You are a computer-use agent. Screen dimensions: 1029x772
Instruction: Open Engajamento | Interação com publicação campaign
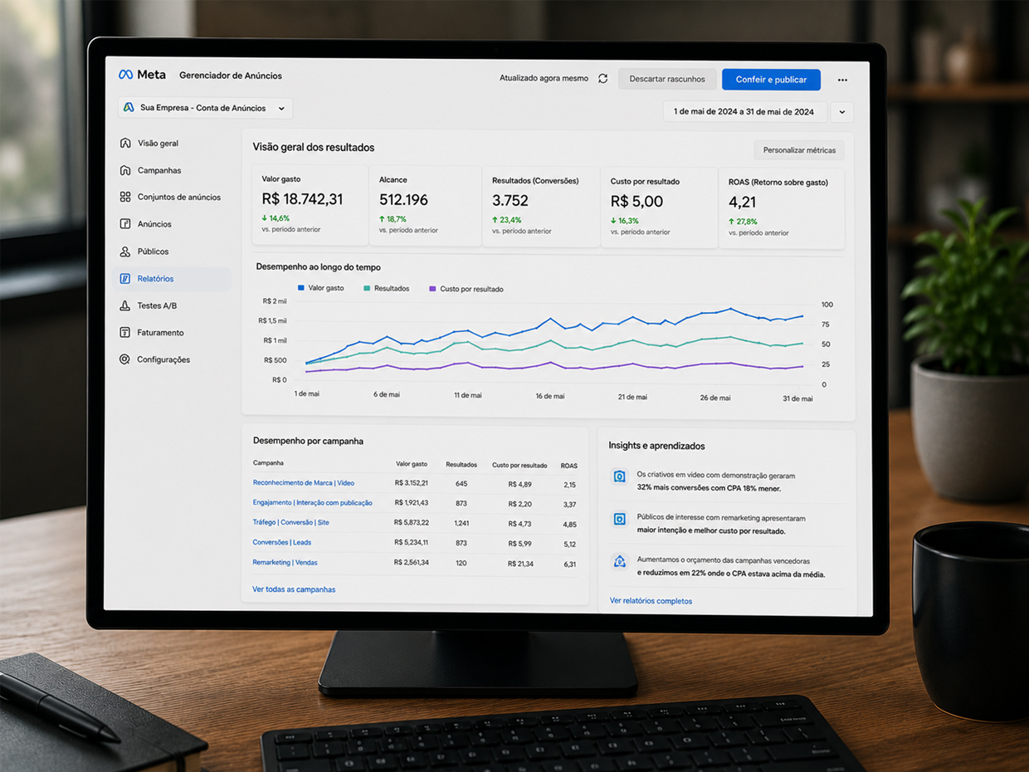click(312, 502)
